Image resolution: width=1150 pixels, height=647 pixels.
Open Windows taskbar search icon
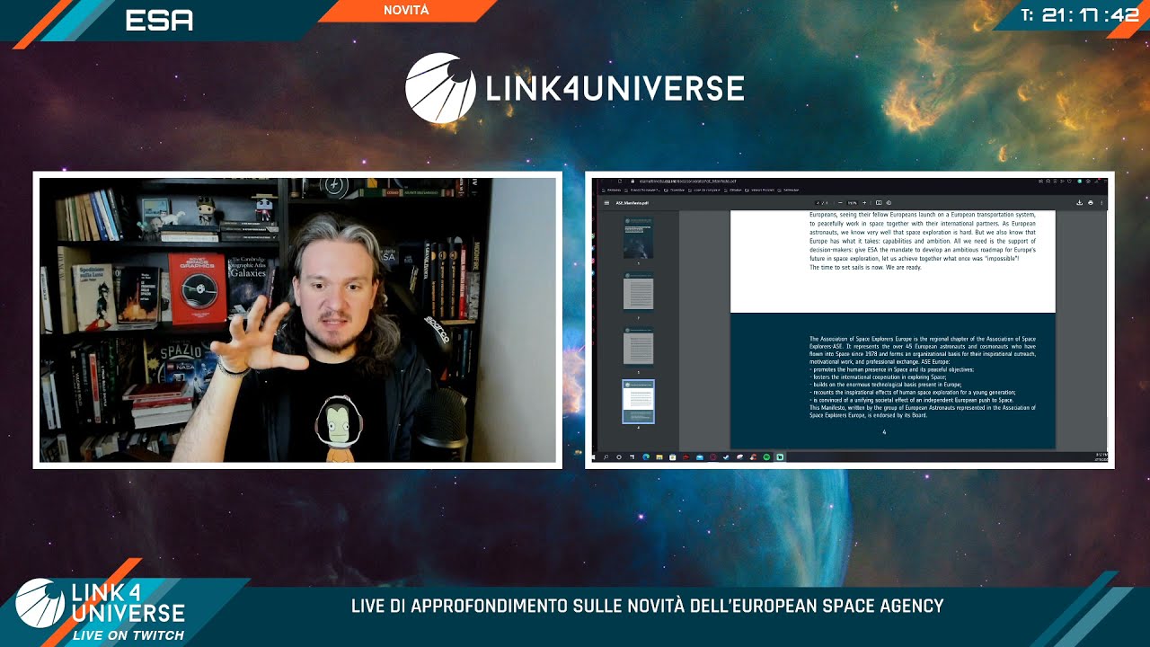[606, 457]
